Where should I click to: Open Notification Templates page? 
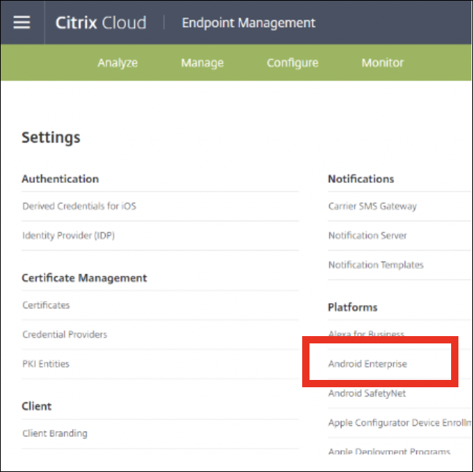point(376,264)
